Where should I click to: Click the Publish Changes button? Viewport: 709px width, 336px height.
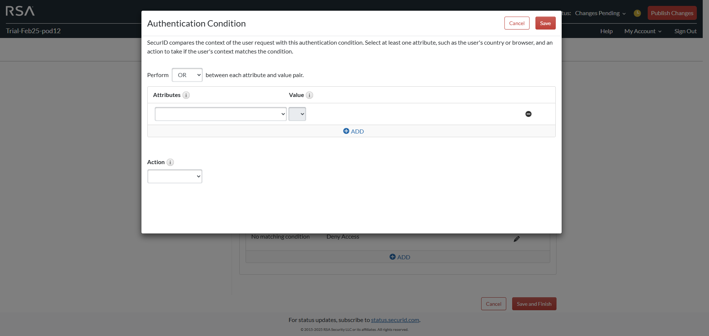pyautogui.click(x=672, y=13)
